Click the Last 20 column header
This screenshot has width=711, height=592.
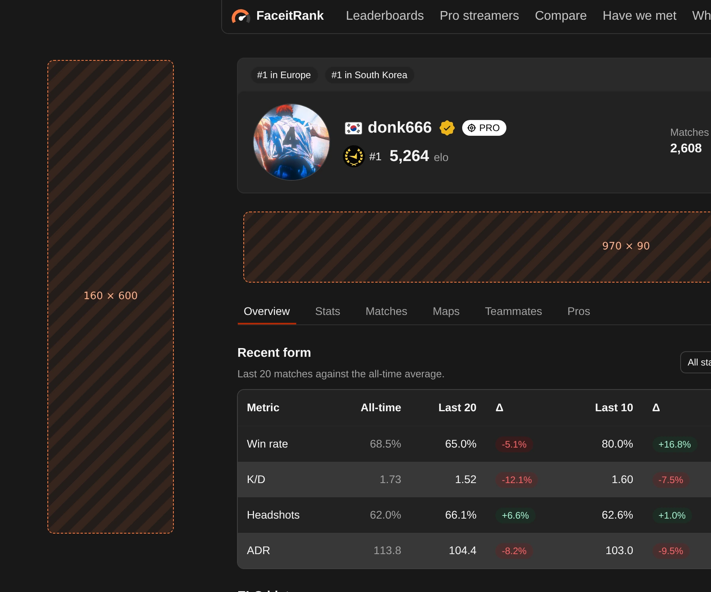point(457,408)
